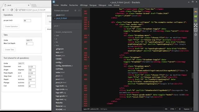Open logo-both.svg in the file tree
Image resolution: width=199 pixels, height=112 pixels.
click(x=61, y=86)
